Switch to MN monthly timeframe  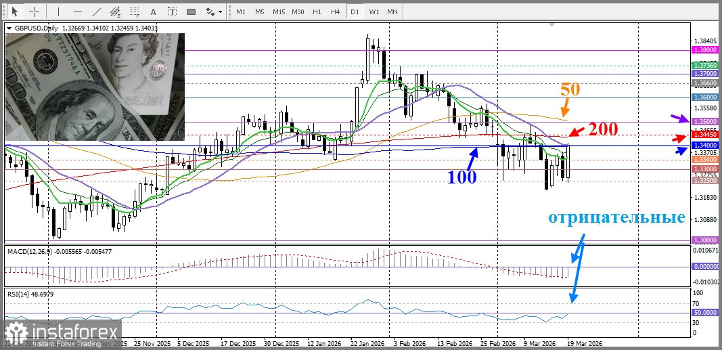coord(392,12)
